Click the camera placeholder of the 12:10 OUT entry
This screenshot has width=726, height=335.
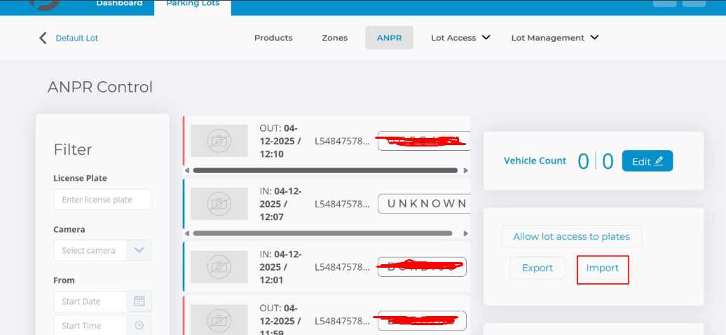(219, 142)
